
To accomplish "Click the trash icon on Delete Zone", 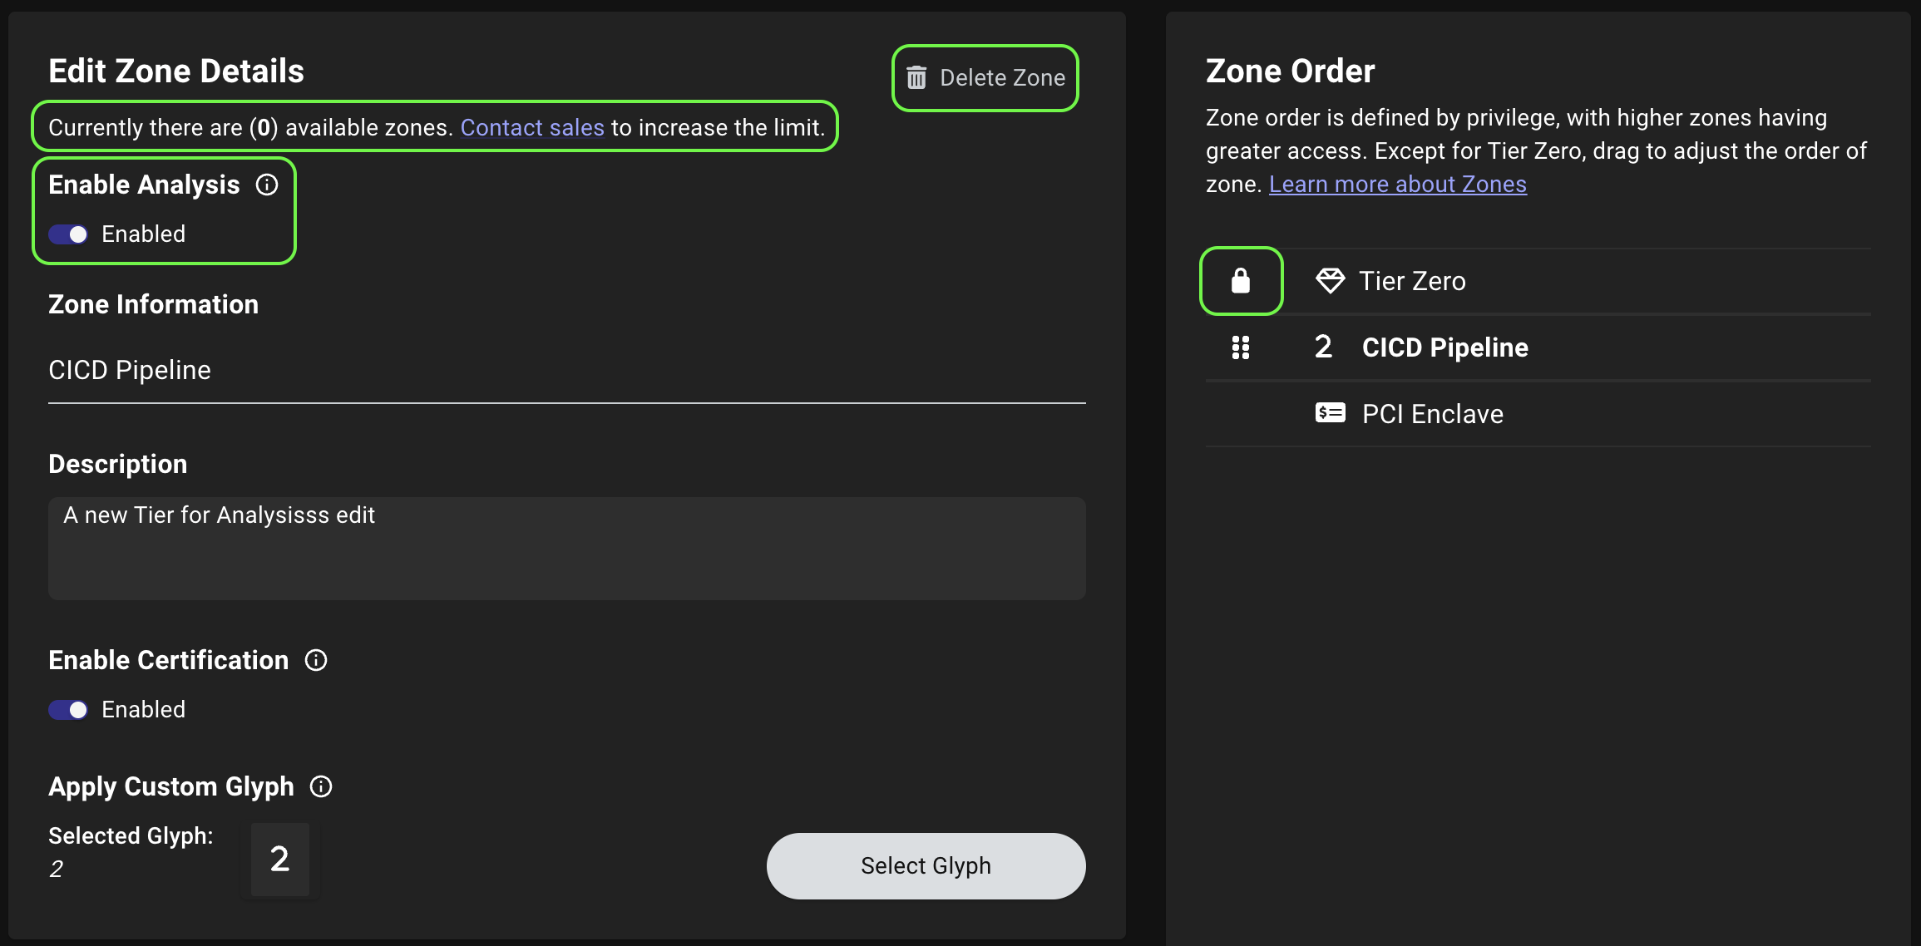I will pos(917,77).
